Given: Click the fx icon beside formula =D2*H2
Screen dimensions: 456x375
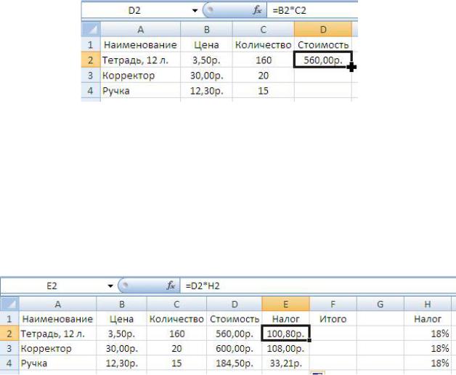Looking at the screenshot, I should click(x=171, y=286).
